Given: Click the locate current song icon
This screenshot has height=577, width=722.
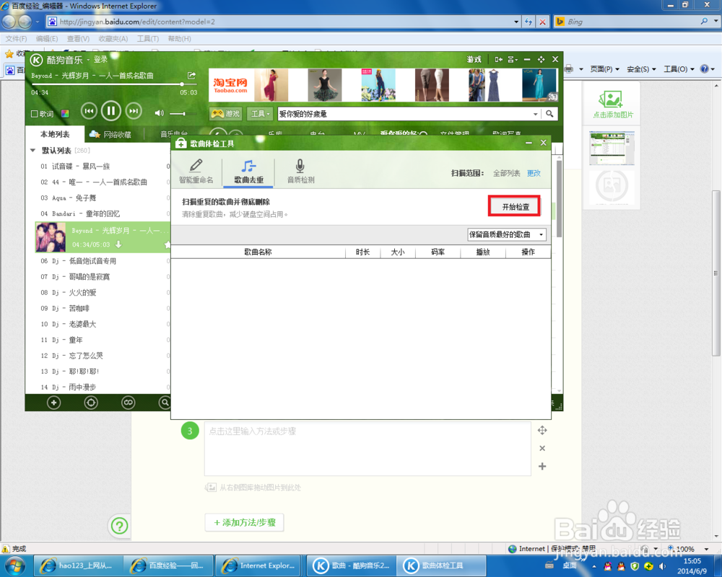Looking at the screenshot, I should pos(91,402).
